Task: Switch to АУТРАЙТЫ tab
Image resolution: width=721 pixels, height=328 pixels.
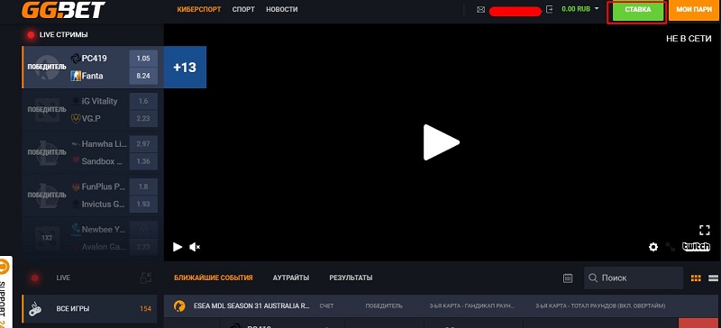Action: tap(291, 278)
